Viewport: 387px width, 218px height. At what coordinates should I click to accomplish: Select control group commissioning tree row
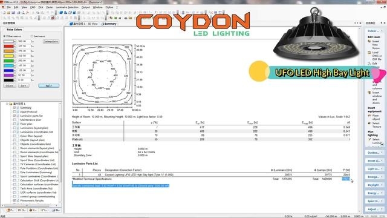37,196
